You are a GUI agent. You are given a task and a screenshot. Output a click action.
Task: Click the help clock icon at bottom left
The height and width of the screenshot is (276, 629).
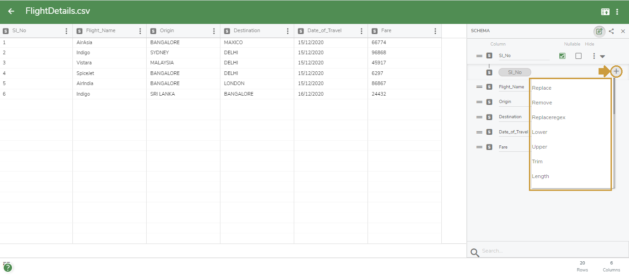(8, 267)
